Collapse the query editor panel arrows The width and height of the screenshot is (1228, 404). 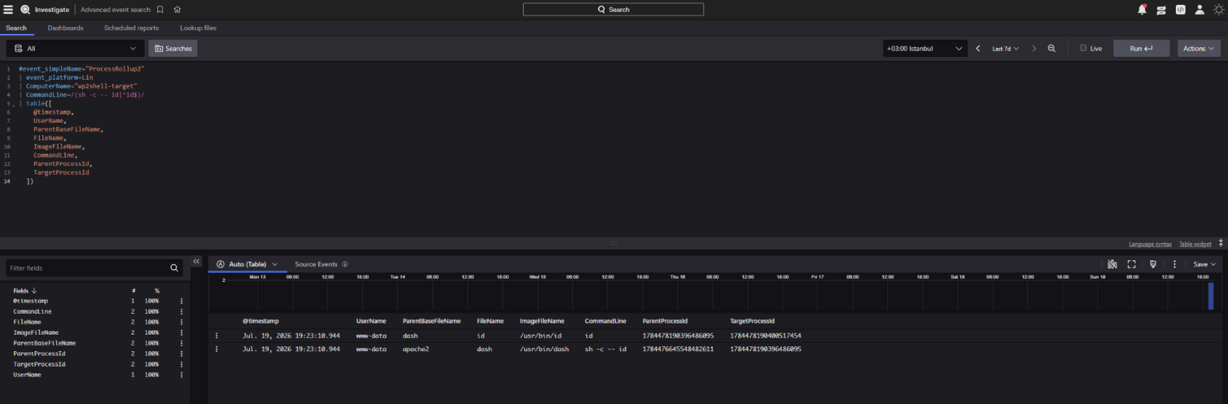tap(1221, 243)
